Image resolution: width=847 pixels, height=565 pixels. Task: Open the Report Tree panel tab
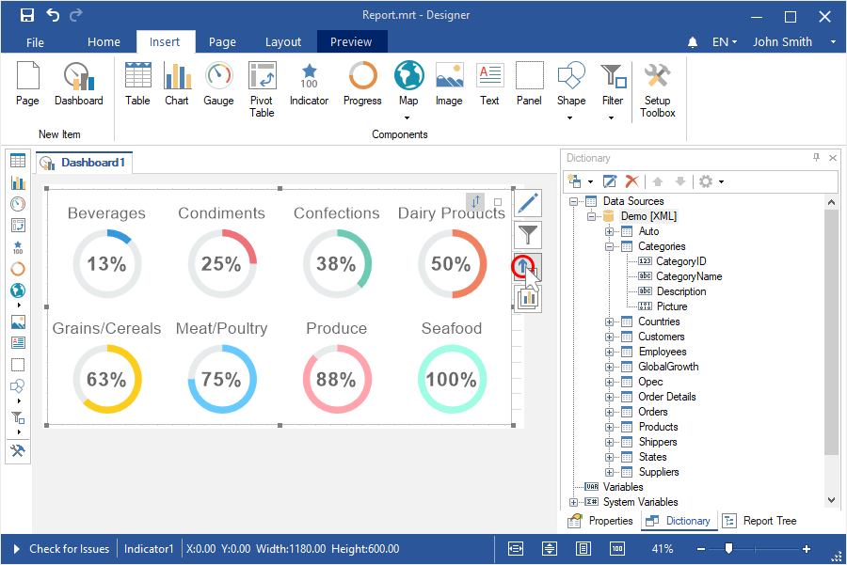click(x=760, y=521)
